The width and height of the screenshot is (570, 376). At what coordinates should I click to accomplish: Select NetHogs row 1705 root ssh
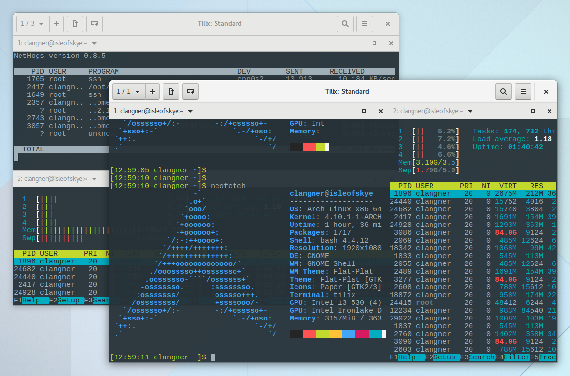(204, 79)
